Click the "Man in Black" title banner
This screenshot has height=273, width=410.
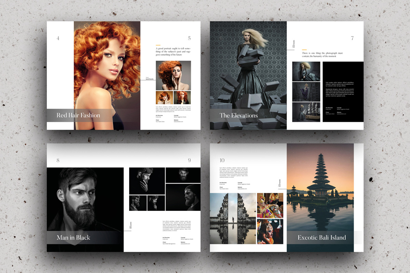[x=85, y=237]
